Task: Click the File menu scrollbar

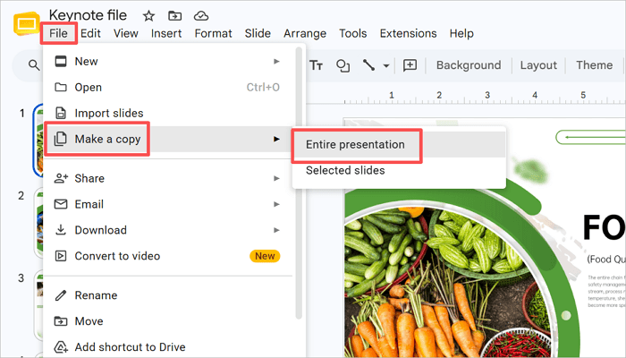Action: click(x=298, y=183)
